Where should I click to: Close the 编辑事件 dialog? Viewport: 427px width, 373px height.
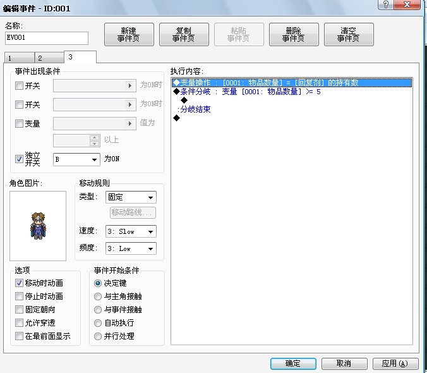(x=407, y=4)
